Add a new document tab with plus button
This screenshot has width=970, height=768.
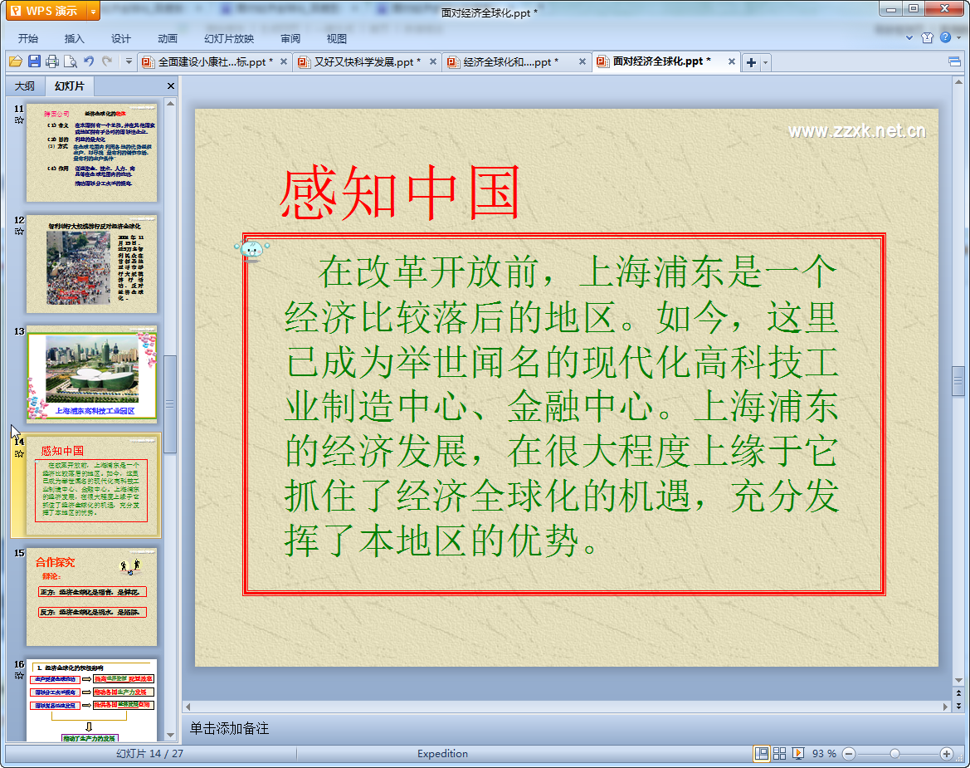click(751, 62)
